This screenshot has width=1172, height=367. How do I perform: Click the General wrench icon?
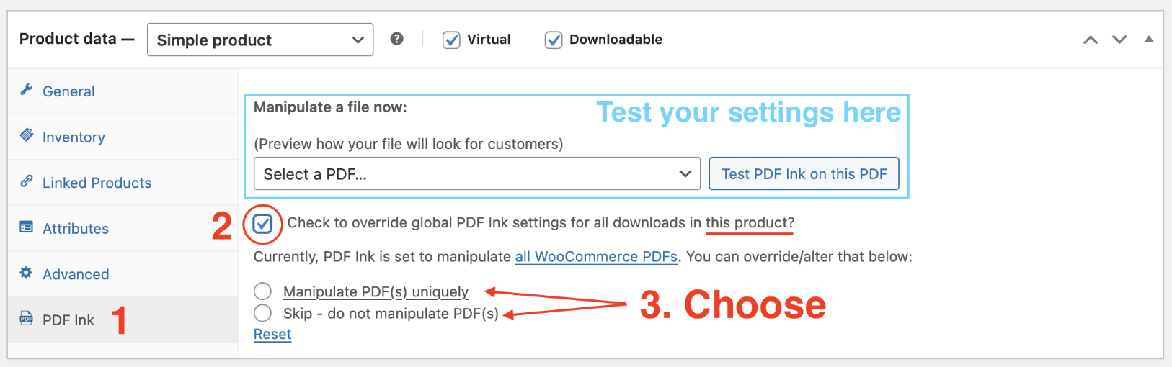tap(27, 89)
